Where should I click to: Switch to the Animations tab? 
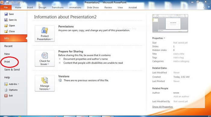75,8
